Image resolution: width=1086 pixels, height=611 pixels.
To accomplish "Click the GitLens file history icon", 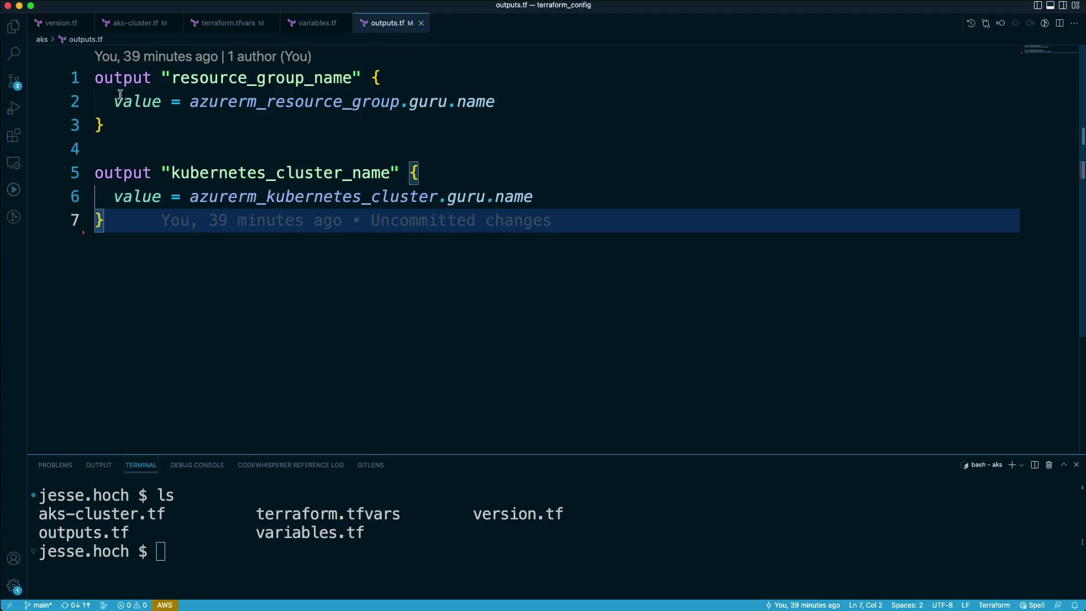I will pos(971,23).
